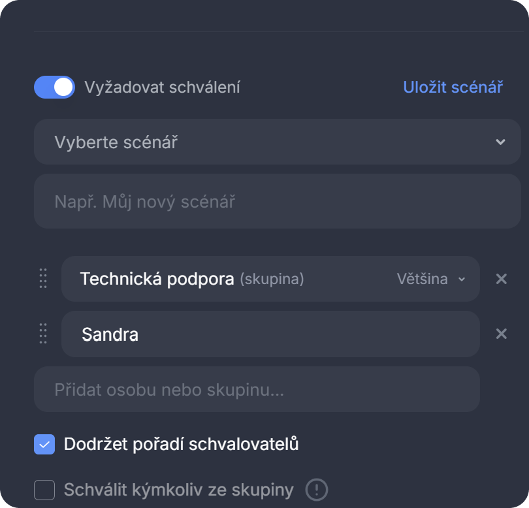This screenshot has height=508, width=529.
Task: Click the Uložit scénář link
Action: [x=453, y=87]
